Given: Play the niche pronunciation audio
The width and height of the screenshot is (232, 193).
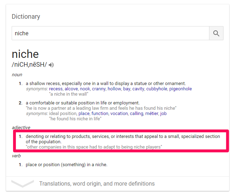Looking at the screenshot, I should [x=51, y=65].
